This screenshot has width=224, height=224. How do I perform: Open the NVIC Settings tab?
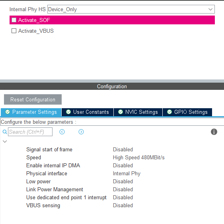point(138,112)
